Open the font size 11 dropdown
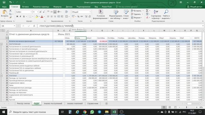This screenshot has width=205, height=115. pos(37,12)
